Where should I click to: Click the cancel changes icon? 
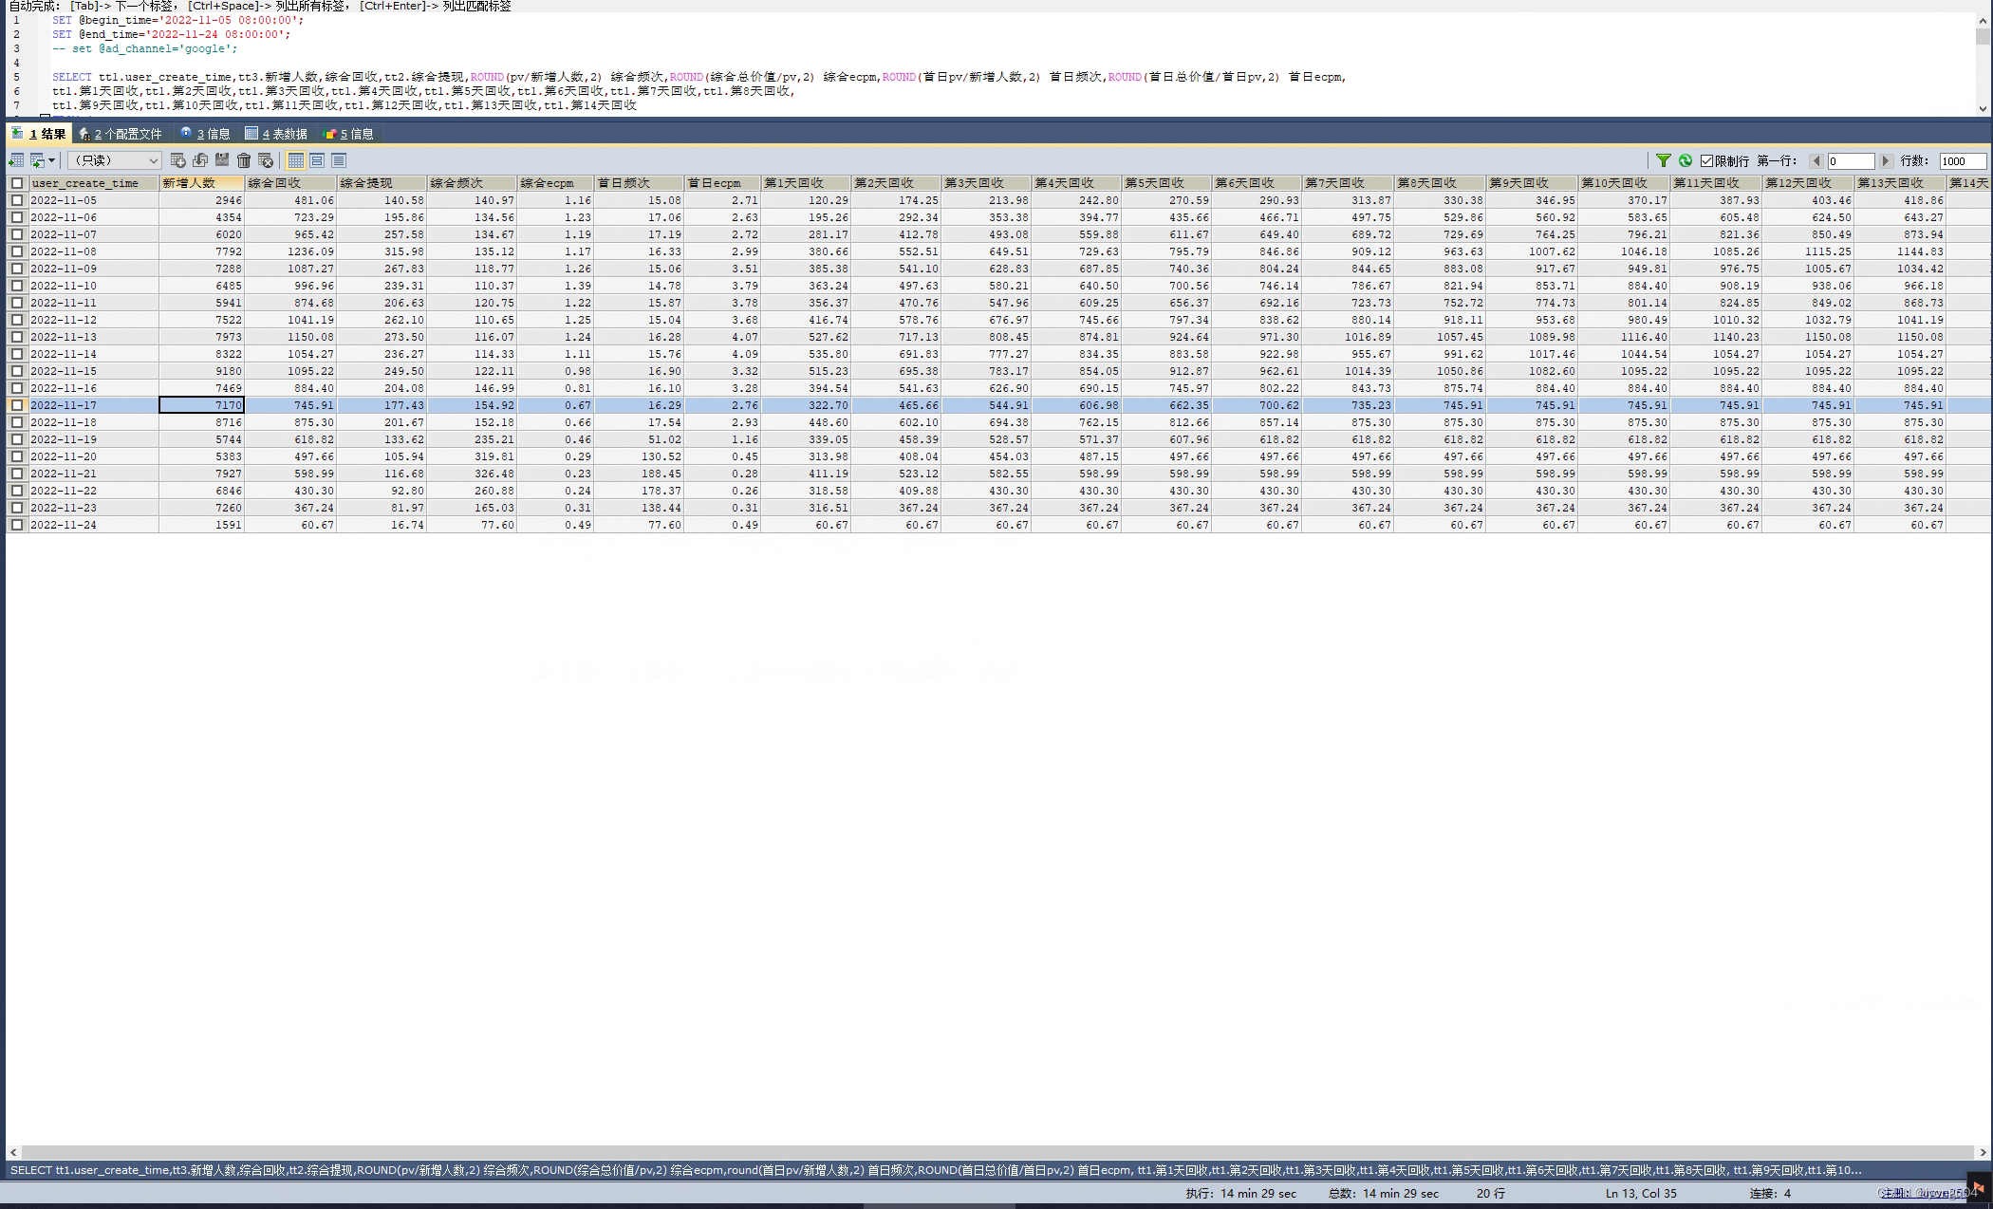click(266, 160)
